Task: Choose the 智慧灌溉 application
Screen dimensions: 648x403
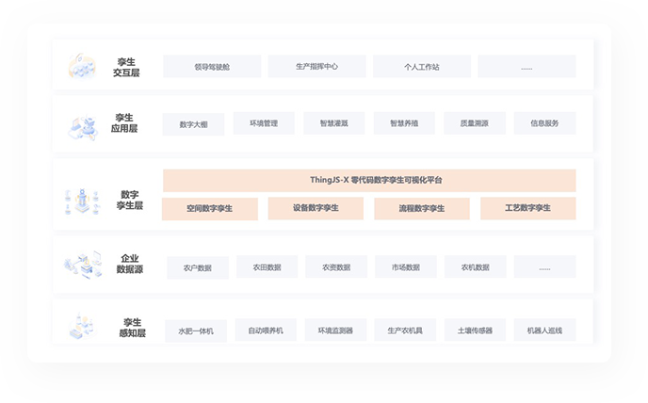Action: tap(333, 123)
